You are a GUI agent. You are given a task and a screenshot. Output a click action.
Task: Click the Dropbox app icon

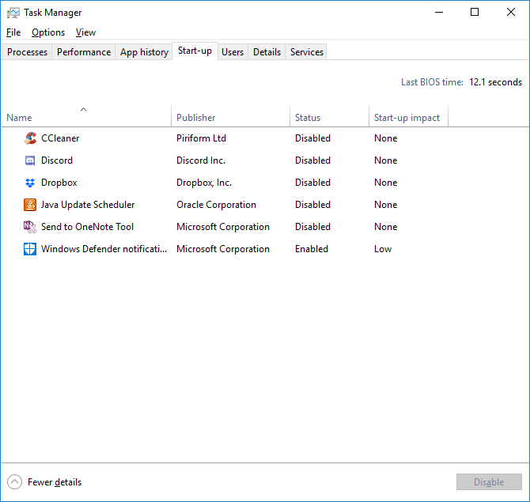[x=30, y=183]
